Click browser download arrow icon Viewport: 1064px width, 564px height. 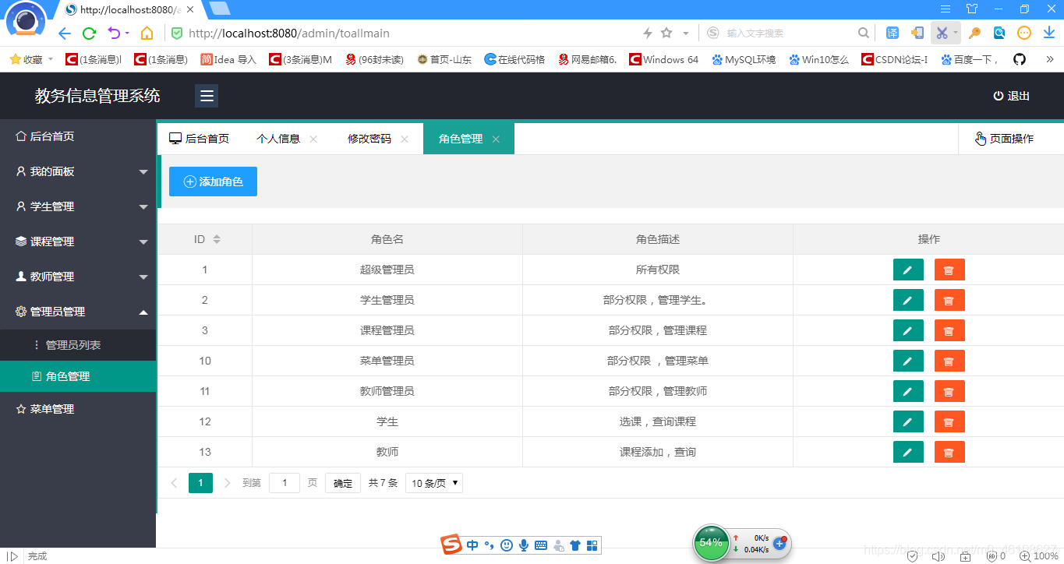(x=1049, y=33)
